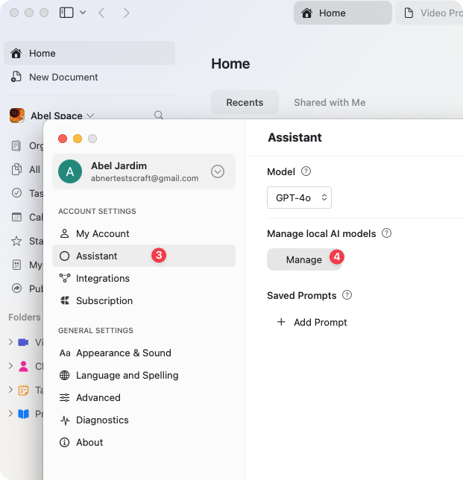Open the Shared with Me tab
This screenshot has height=480, width=463.
(x=330, y=102)
